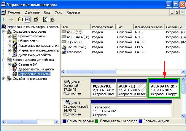Expand the Съемные ЗУ node
The image size is (186, 131).
coord(9,65)
